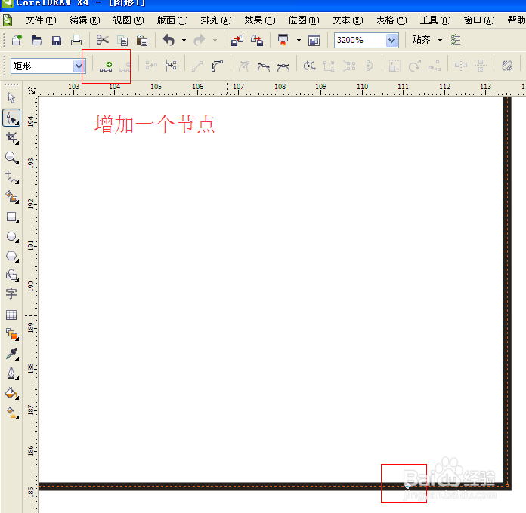Click the Add node icon
Image resolution: width=526 pixels, height=513 pixels.
(106, 66)
